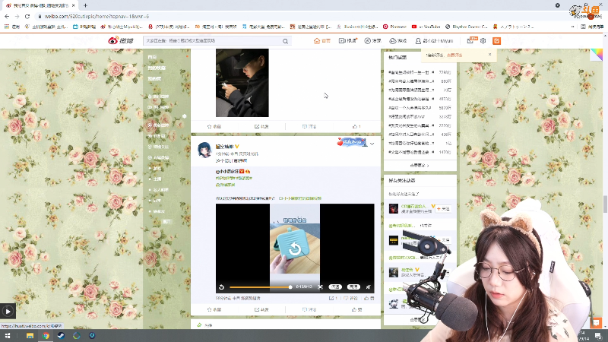The image size is (608, 342).
Task: Expand the post options chevron arrow
Action: point(372,144)
